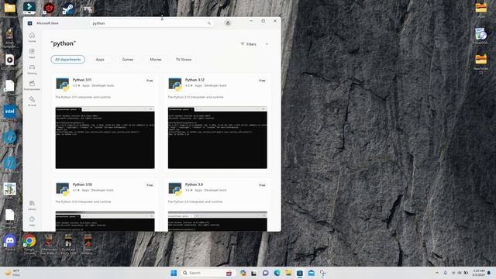Read the Python 3.12 interpreter and runtime description

195,97
